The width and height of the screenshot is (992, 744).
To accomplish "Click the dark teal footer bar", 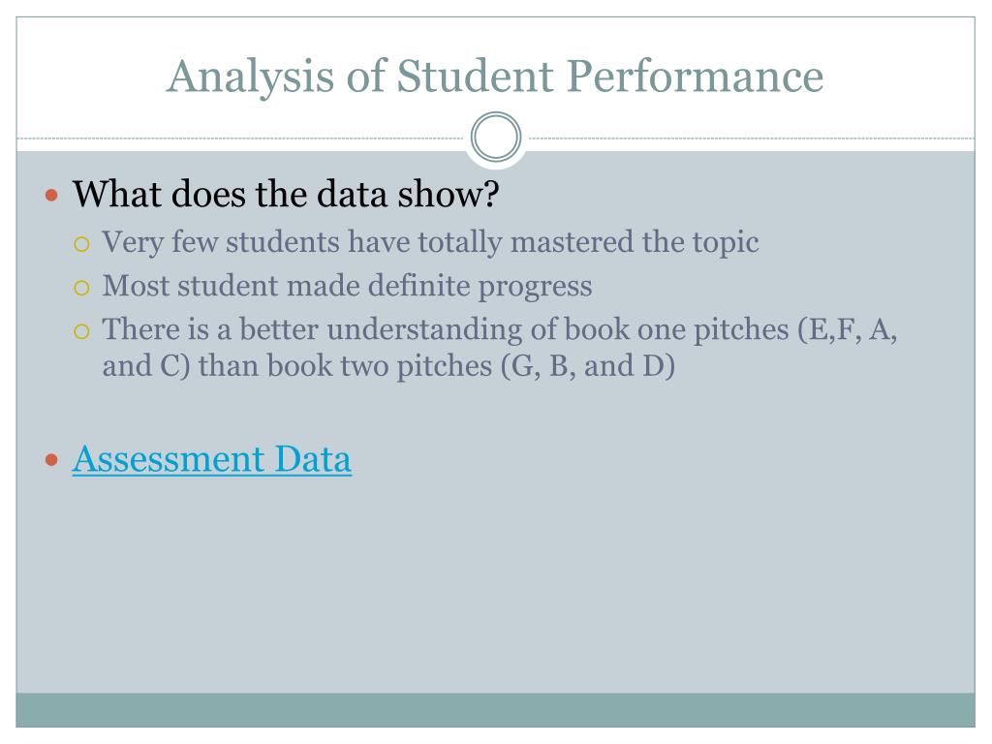I will click(495, 710).
